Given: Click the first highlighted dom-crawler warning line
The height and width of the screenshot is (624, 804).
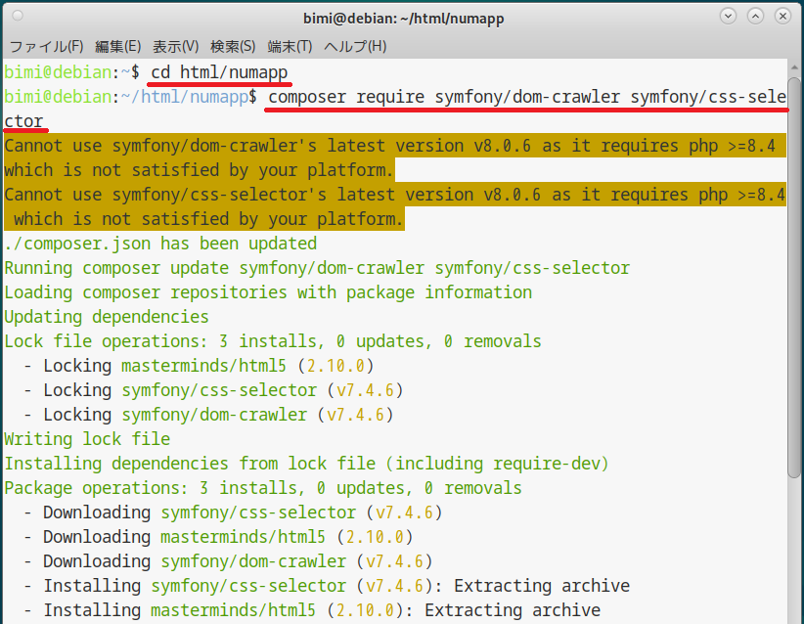Looking at the screenshot, I should (391, 146).
